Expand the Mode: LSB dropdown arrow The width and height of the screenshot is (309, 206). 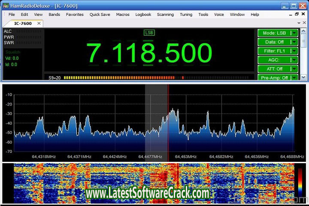click(x=294, y=33)
